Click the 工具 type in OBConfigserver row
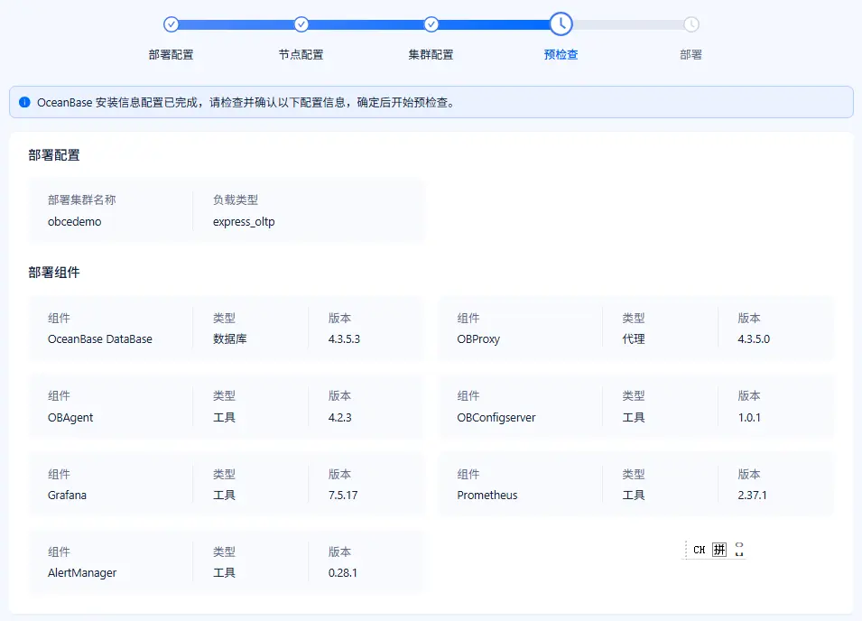Screen dimensions: 862x621 pos(634,418)
